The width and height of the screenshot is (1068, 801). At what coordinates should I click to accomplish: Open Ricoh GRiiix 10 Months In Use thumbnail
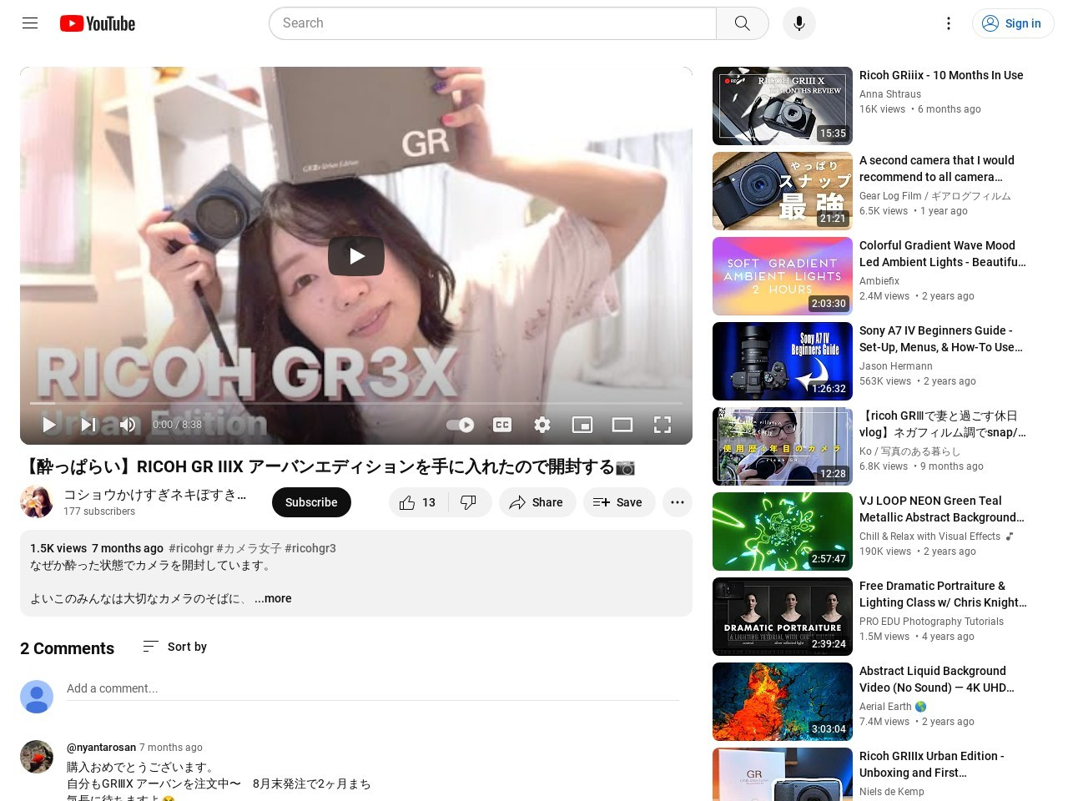click(x=783, y=106)
